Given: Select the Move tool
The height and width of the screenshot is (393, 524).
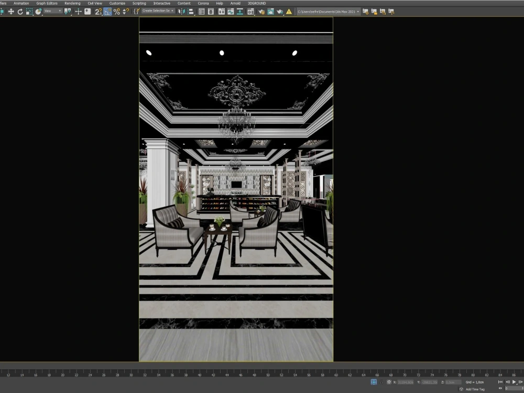Looking at the screenshot, I should tap(11, 12).
